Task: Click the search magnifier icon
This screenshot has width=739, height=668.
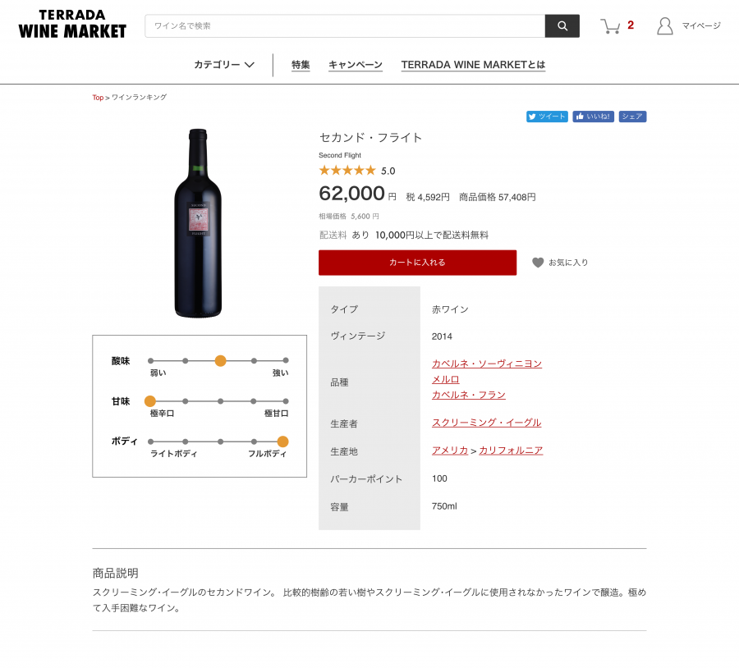Action: [x=562, y=26]
